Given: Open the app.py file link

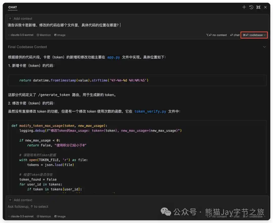Looking at the screenshot, I should point(113,57).
